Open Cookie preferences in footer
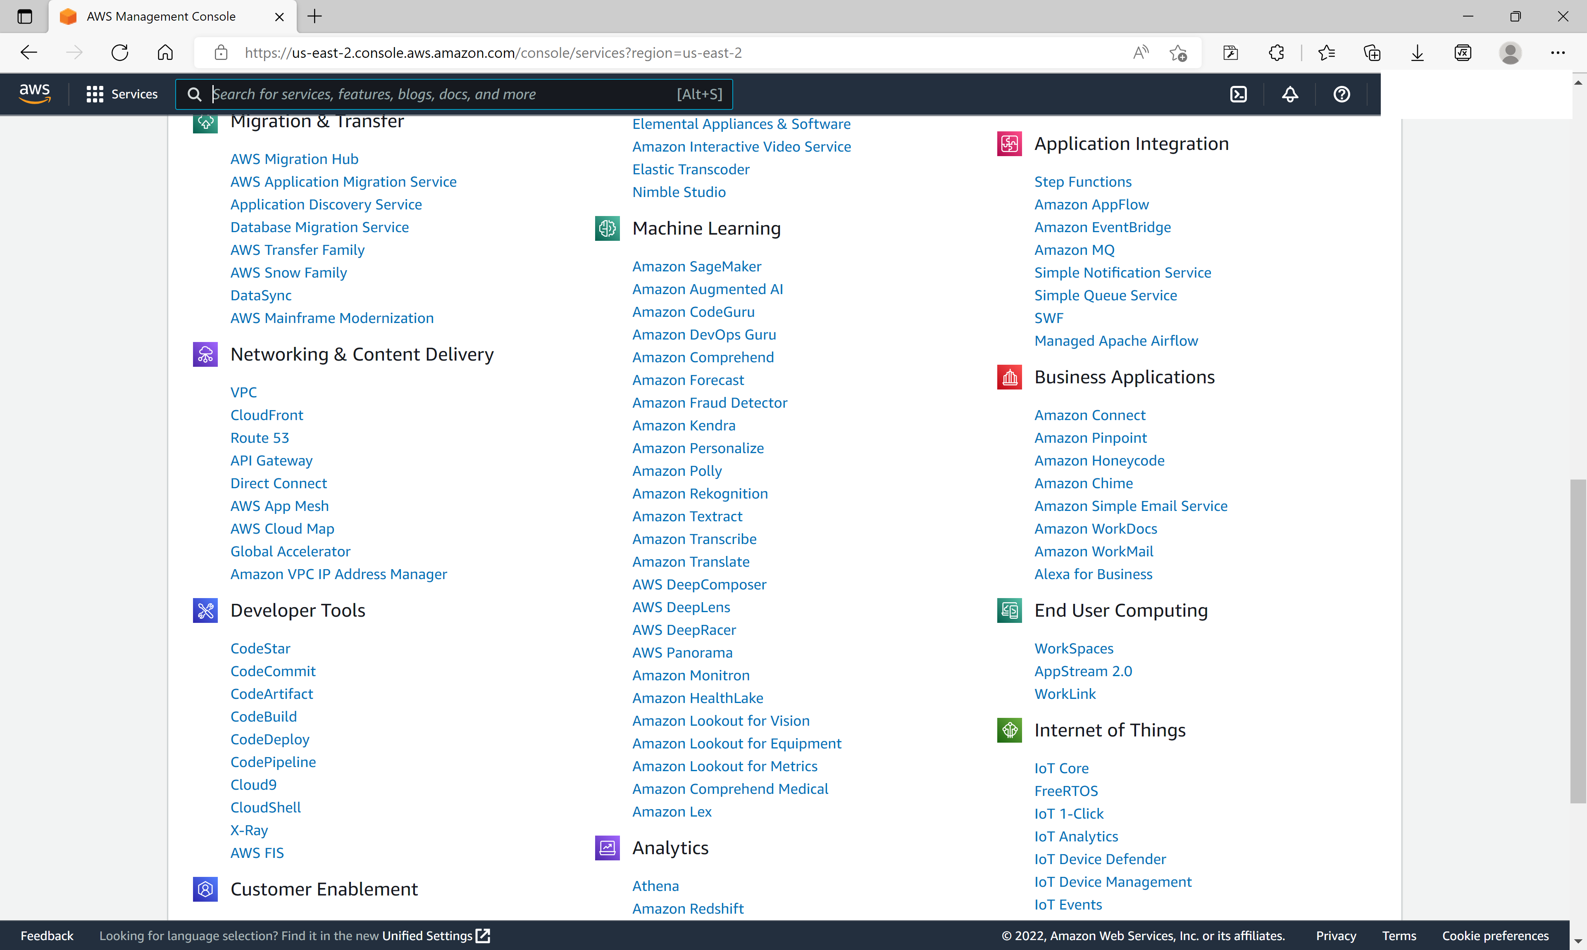The height and width of the screenshot is (950, 1587). pyautogui.click(x=1495, y=935)
